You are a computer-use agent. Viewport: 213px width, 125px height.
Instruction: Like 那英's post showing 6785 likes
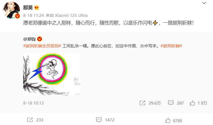pos(168,120)
